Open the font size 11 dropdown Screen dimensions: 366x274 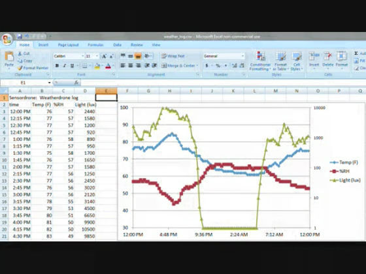tap(97, 56)
